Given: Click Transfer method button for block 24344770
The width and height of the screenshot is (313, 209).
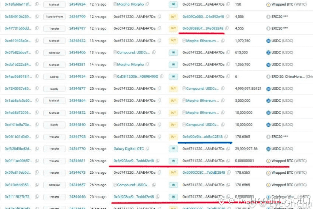Looking at the screenshot, I should 54,149.
